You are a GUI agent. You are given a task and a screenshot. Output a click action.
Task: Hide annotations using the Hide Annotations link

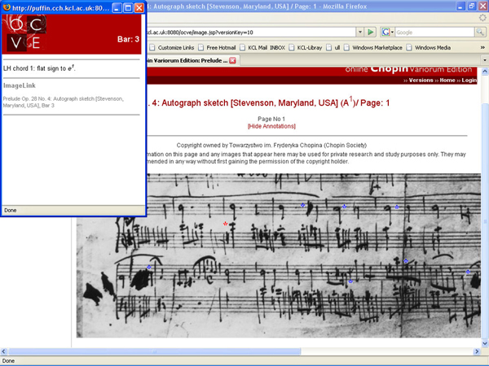[x=271, y=126]
